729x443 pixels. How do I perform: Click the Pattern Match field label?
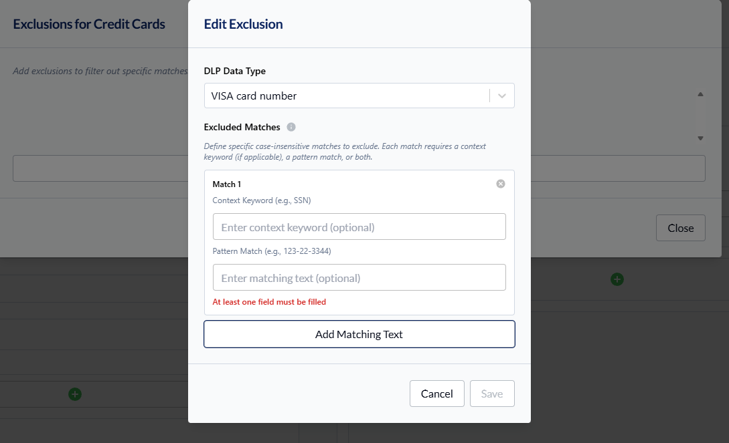coord(271,251)
